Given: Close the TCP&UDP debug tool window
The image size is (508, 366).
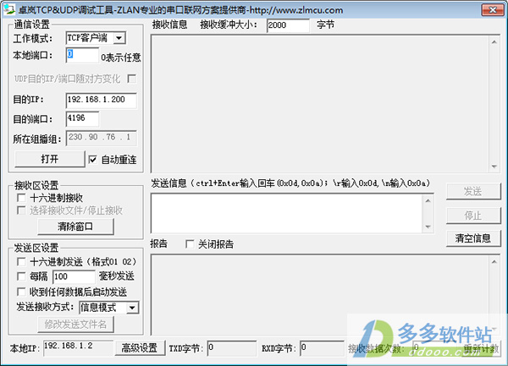Looking at the screenshot, I should click(x=493, y=9).
